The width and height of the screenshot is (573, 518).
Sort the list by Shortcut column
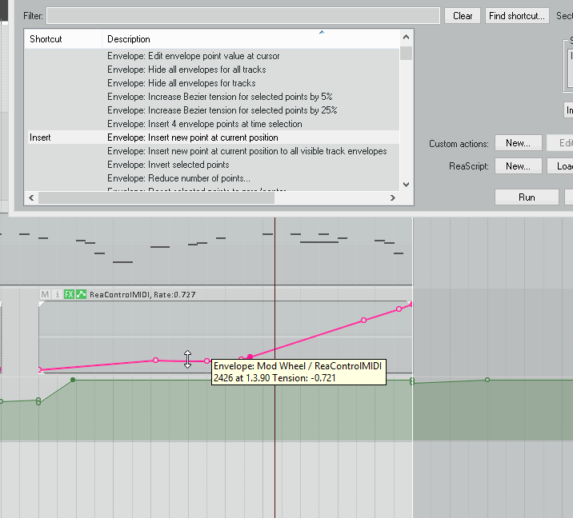point(62,39)
